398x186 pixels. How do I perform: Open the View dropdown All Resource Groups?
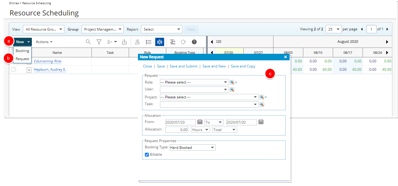[44, 29]
